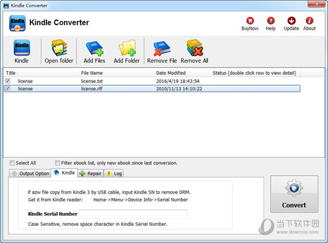Select the license.txt file name cell
This screenshot has height=243, width=328.
click(92, 81)
